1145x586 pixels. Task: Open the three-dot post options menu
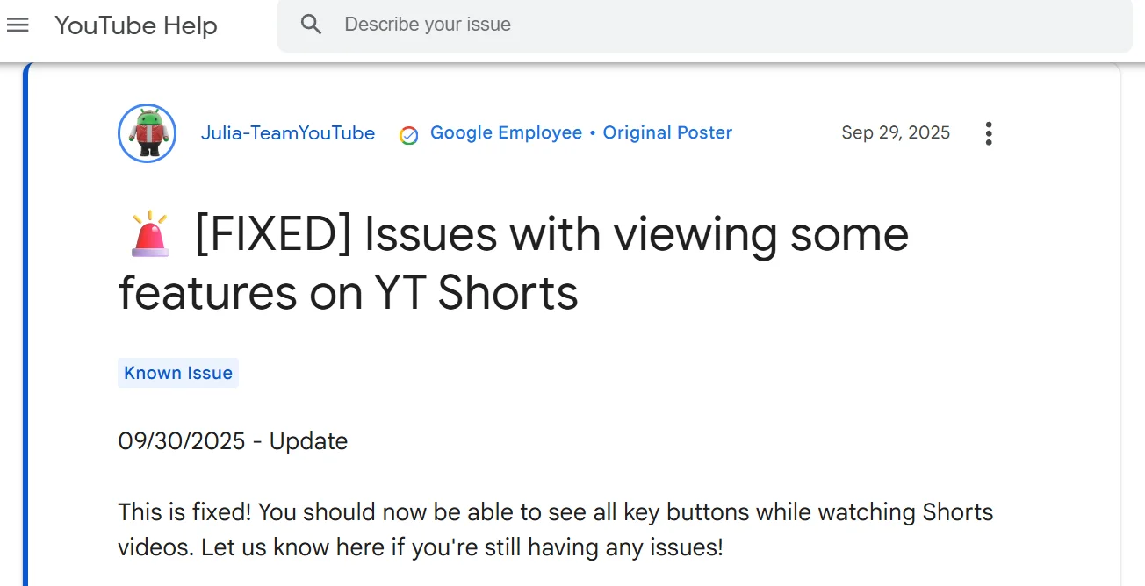coord(989,133)
